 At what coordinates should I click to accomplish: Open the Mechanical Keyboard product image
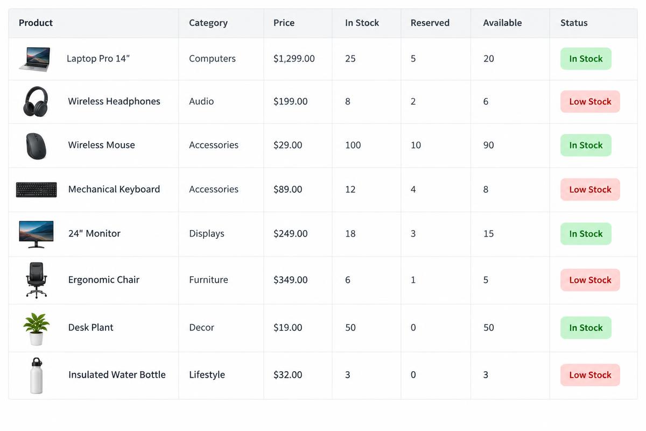point(37,190)
